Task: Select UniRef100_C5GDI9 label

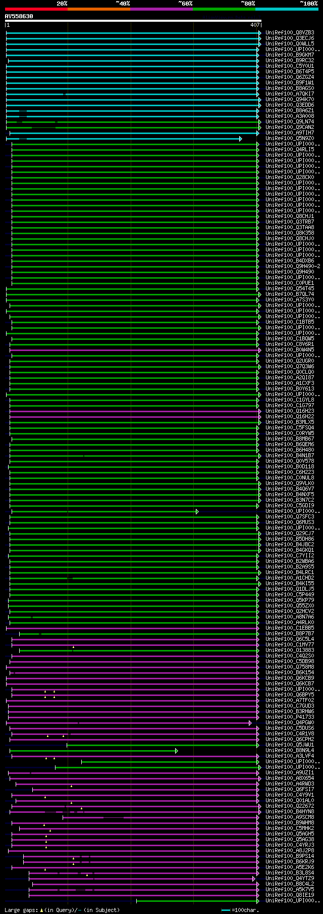Action: click(x=290, y=506)
